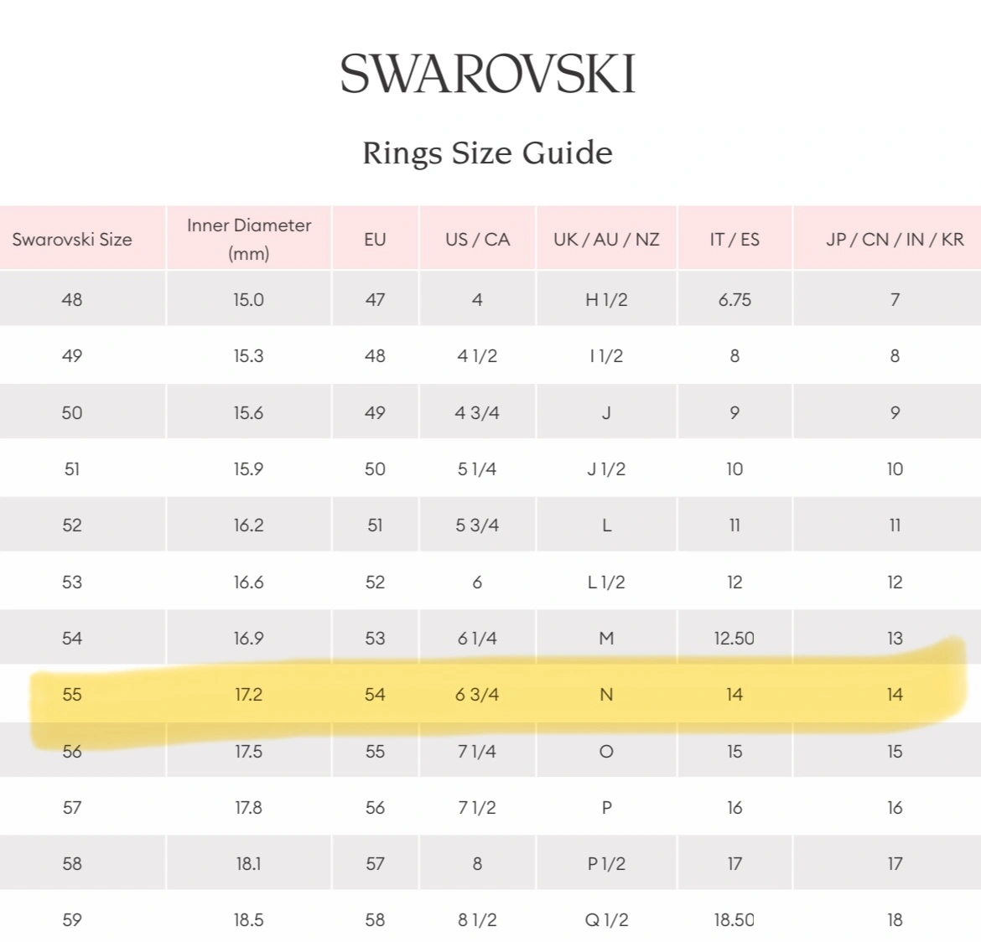Select UK size H 1/2 cell
This screenshot has height=942, width=981.
click(x=606, y=299)
